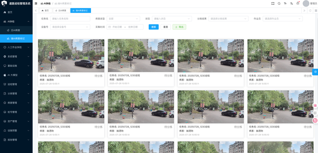Screen dimensions: 318x153
Task: Click the tab bar scroll-right double arrow
Action: click(x=304, y=11)
